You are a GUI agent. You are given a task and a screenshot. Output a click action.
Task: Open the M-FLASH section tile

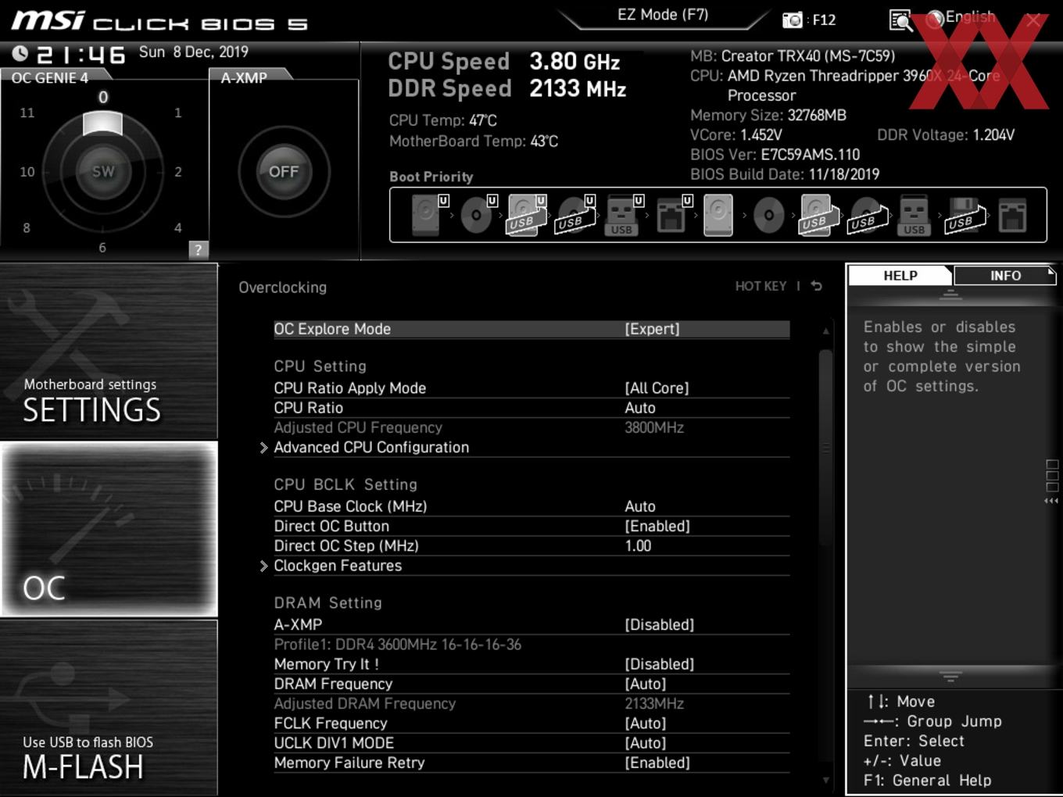(109, 708)
